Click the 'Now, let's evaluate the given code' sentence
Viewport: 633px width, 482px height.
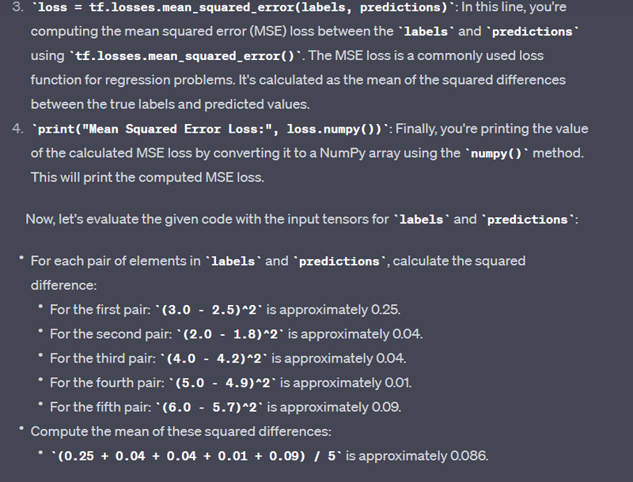[x=302, y=219]
